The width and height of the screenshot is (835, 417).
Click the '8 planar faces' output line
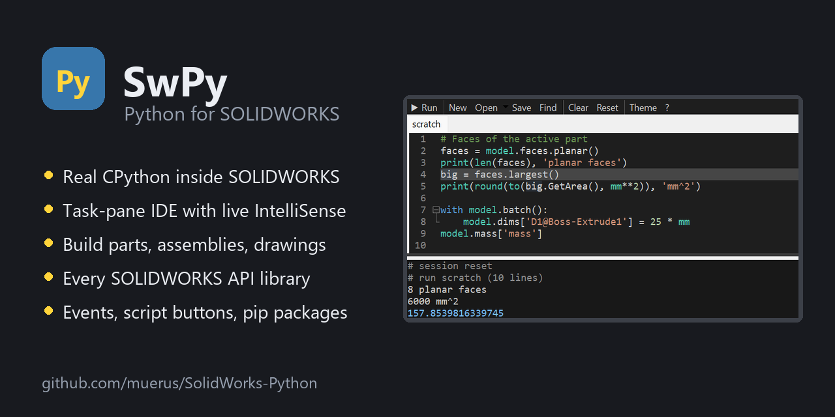(x=447, y=289)
